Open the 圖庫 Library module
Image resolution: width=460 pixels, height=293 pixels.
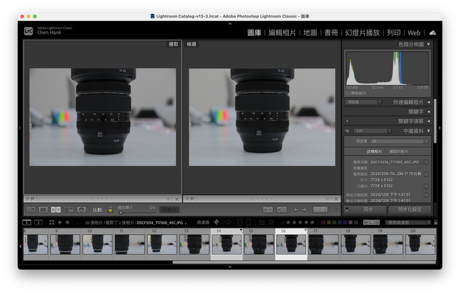254,33
